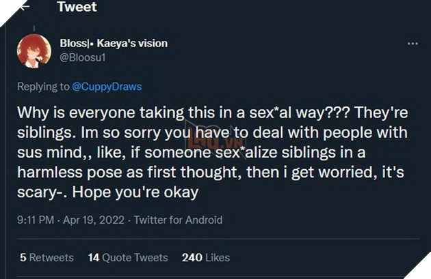The image size is (431, 279).
Task: Click the 9:11 PM · Apr 19, 2022 timestamp
Action: coord(69,220)
